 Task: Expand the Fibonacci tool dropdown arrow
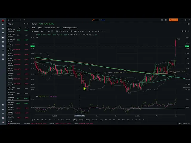coord(73,31)
